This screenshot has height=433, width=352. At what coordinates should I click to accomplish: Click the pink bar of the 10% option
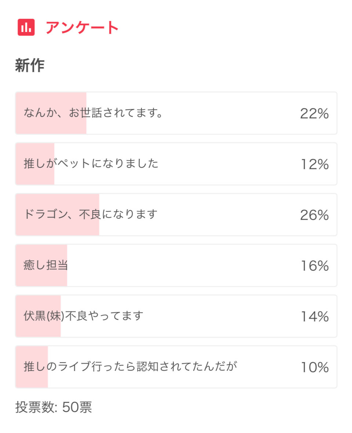pyautogui.click(x=32, y=367)
